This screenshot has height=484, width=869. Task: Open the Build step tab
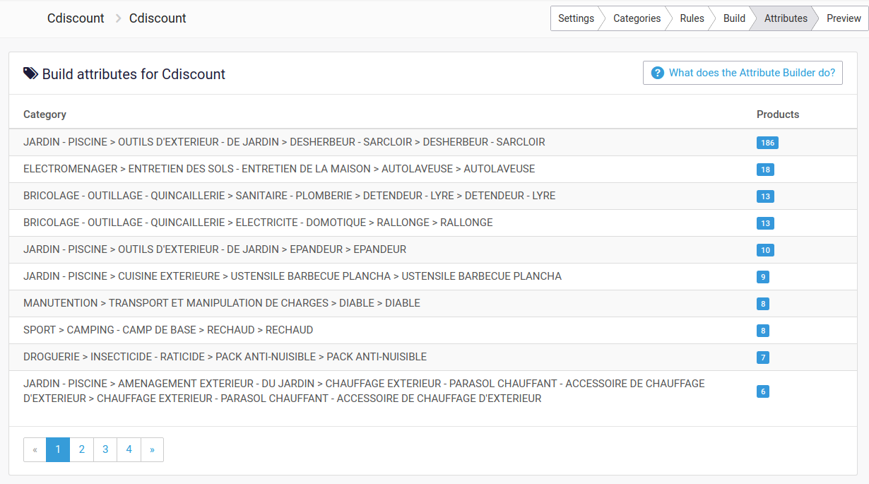[734, 18]
